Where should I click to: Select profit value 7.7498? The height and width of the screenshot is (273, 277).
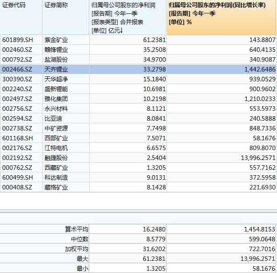[x=156, y=128]
